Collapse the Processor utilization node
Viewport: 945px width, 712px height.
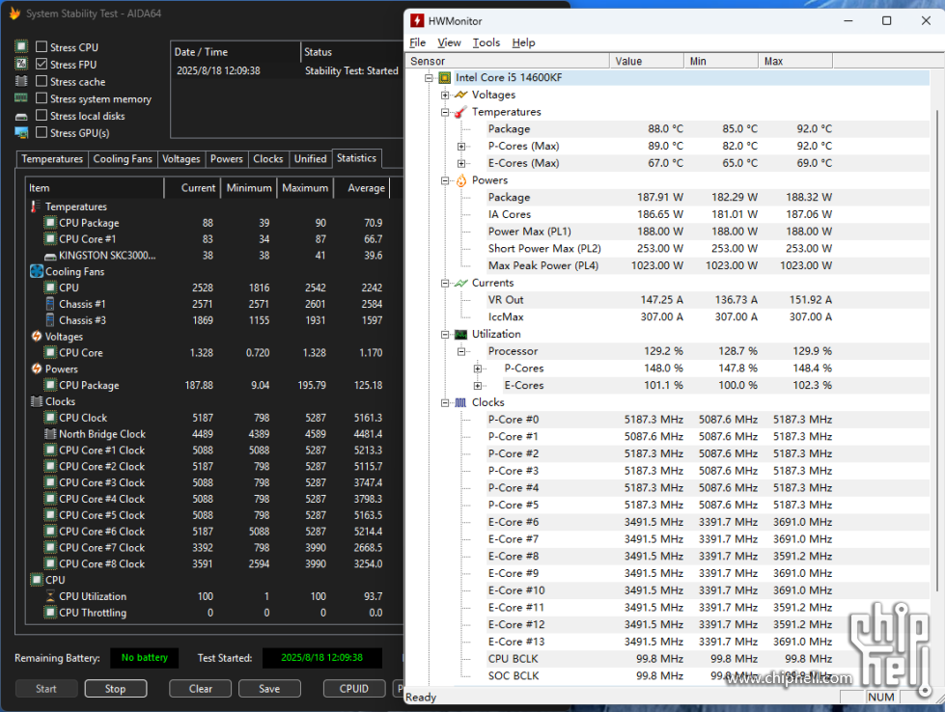[461, 351]
